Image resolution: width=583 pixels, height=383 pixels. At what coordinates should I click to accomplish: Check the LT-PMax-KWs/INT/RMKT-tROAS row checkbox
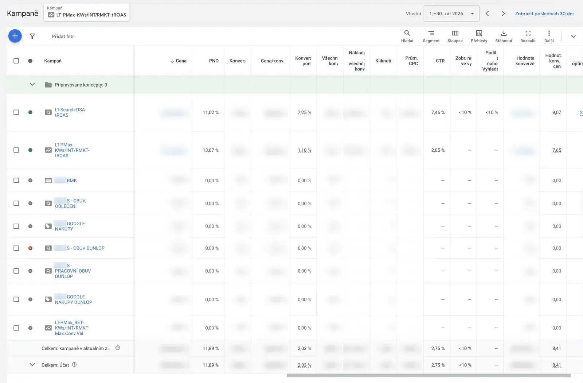(16, 150)
